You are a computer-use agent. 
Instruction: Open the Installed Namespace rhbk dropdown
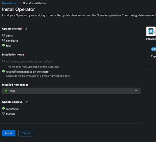point(71,91)
